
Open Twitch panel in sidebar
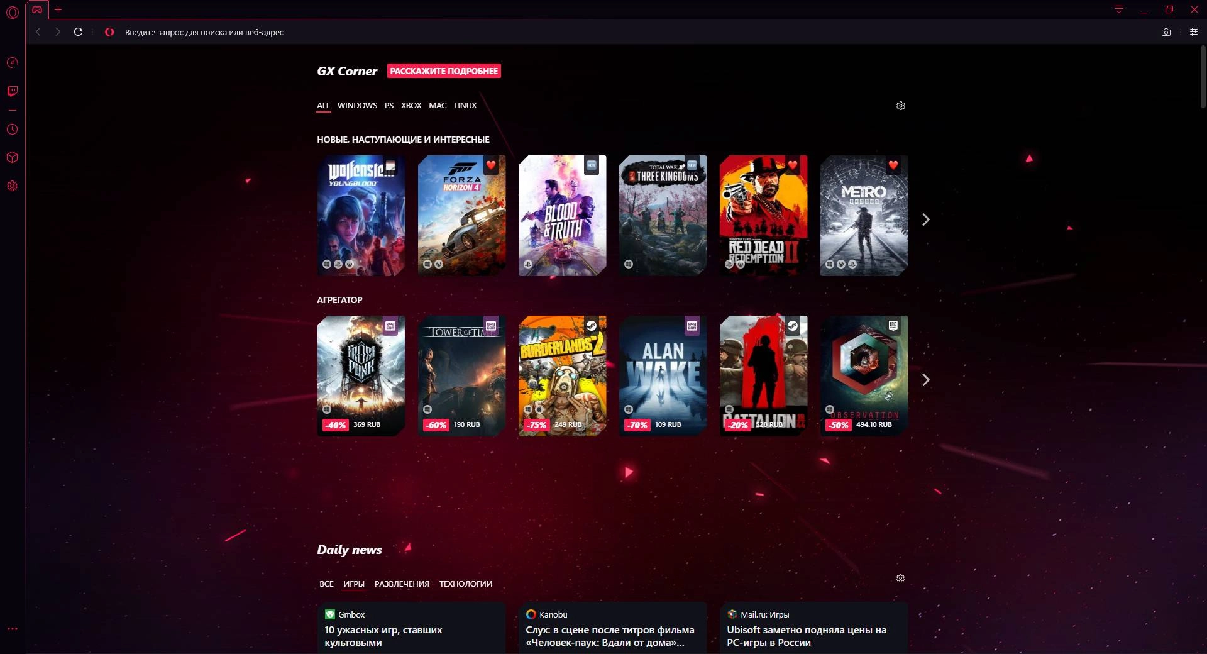click(x=12, y=91)
